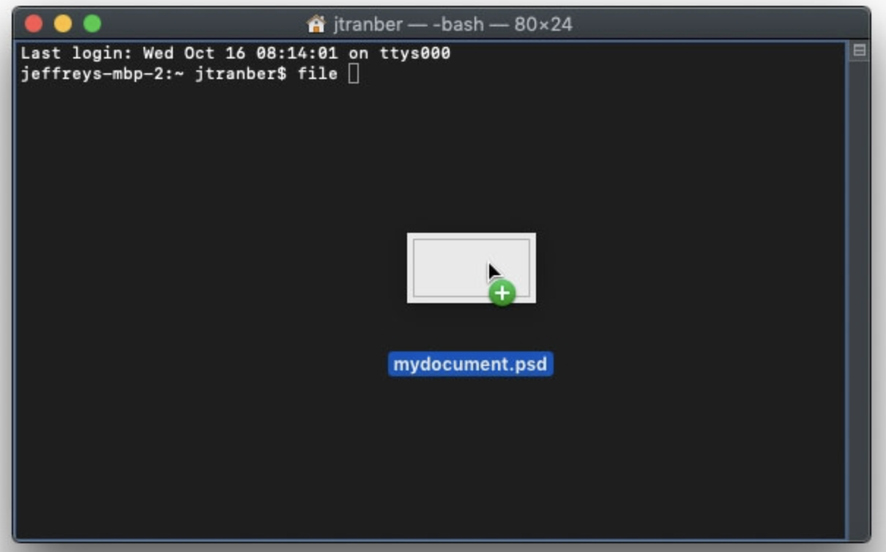Minimize the Terminal using the yellow button
Image resolution: width=886 pixels, height=552 pixels.
[63, 24]
